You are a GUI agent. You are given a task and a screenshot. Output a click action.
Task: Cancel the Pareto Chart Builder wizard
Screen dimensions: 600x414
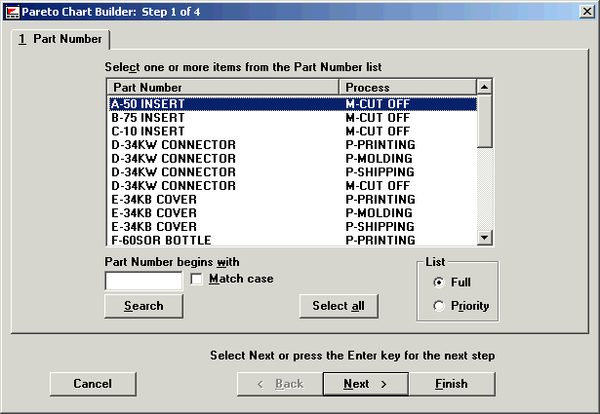[x=93, y=384]
